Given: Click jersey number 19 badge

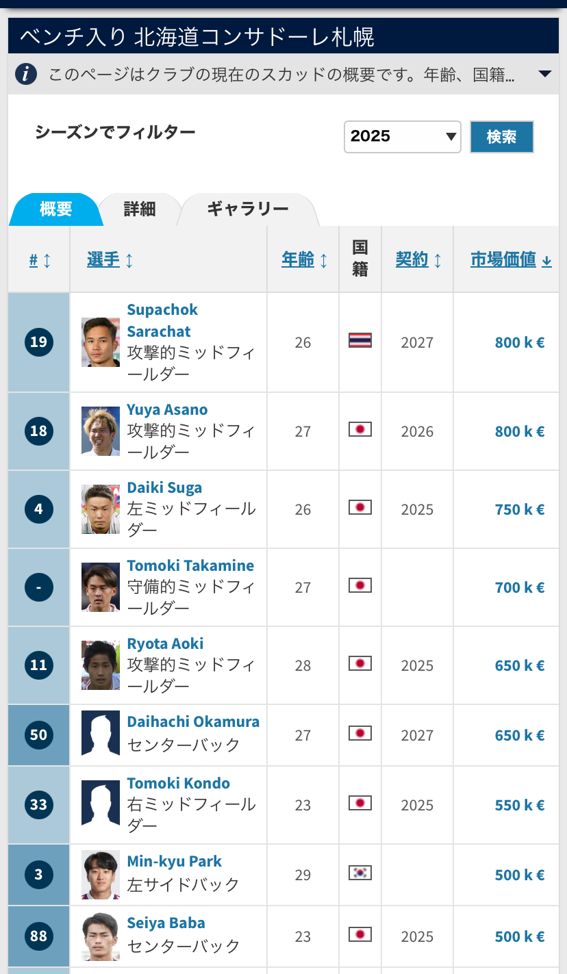Looking at the screenshot, I should 39,342.
